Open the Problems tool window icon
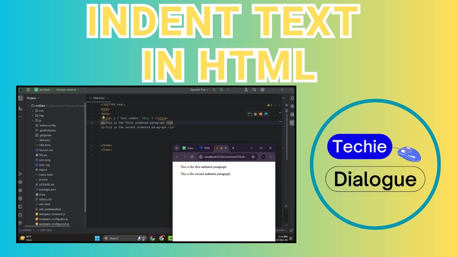Viewport: 457px width, 257px height. click(x=20, y=215)
